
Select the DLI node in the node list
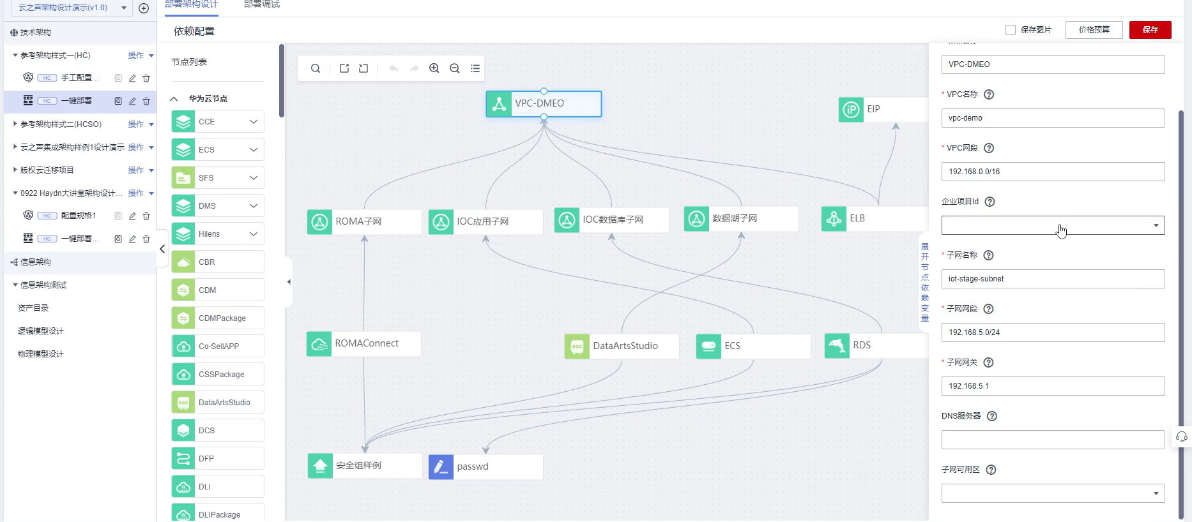tap(218, 487)
